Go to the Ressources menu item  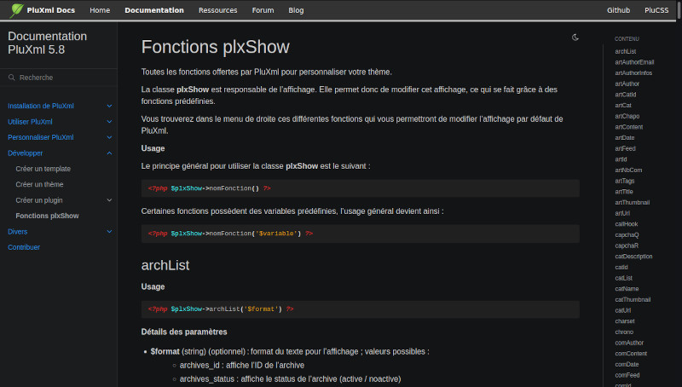[x=217, y=10]
